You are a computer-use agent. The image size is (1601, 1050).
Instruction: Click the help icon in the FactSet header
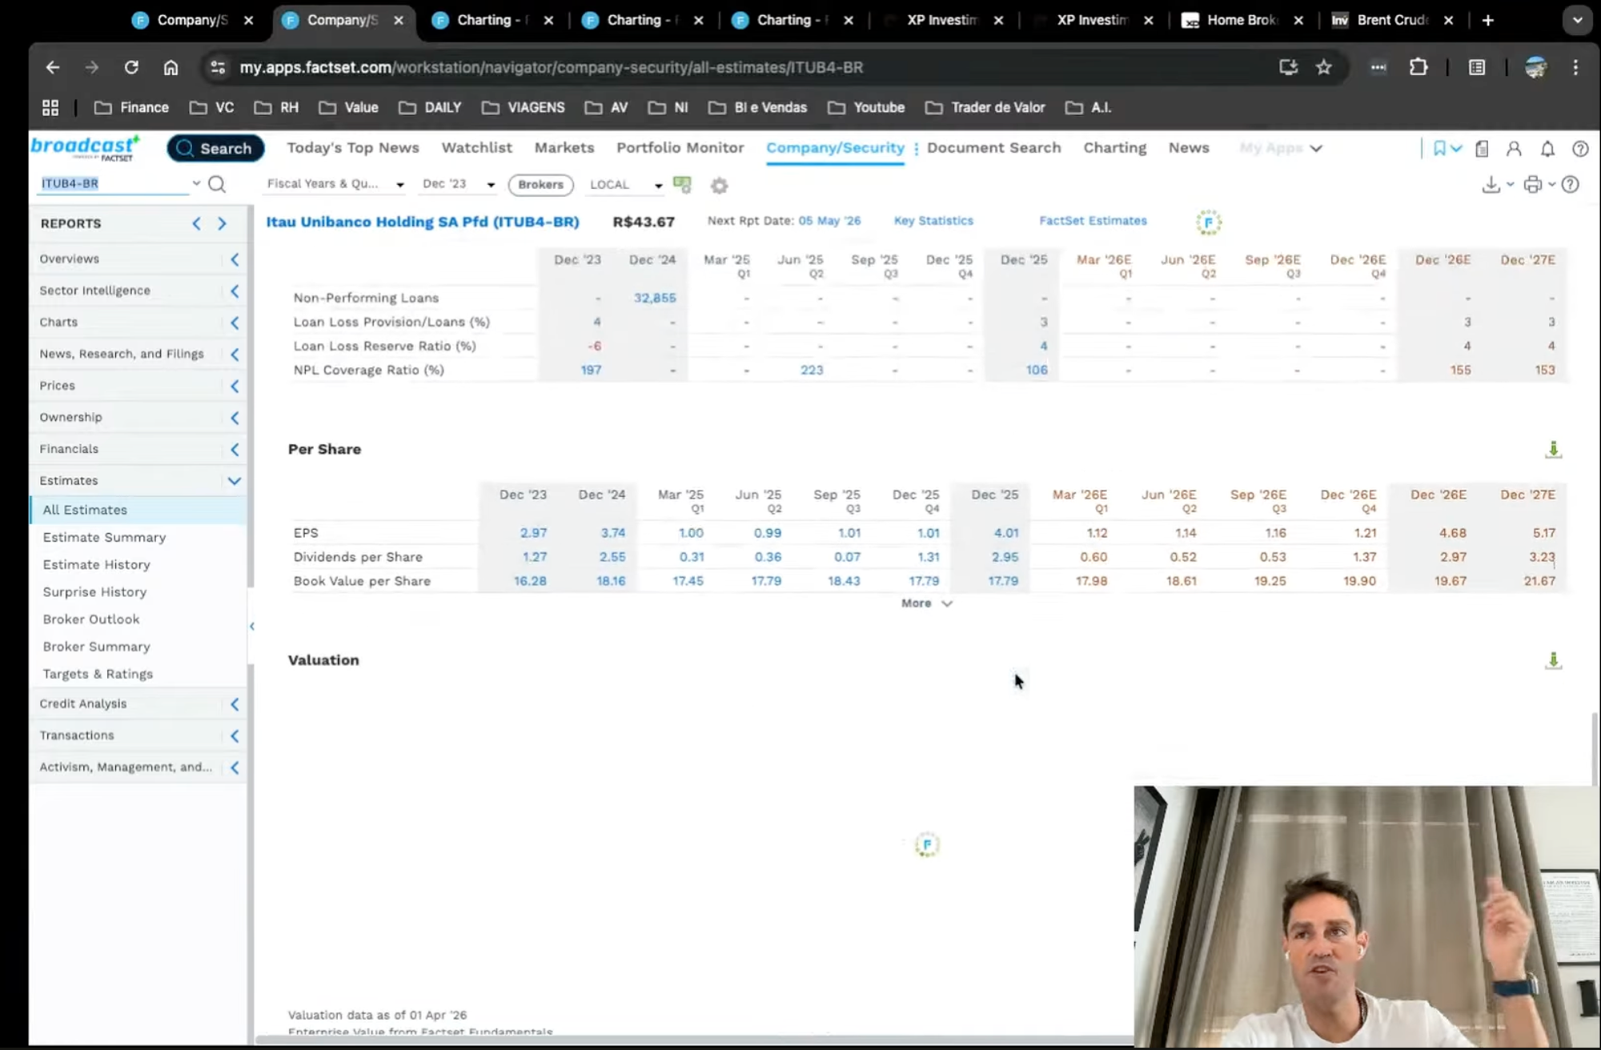tap(1580, 149)
